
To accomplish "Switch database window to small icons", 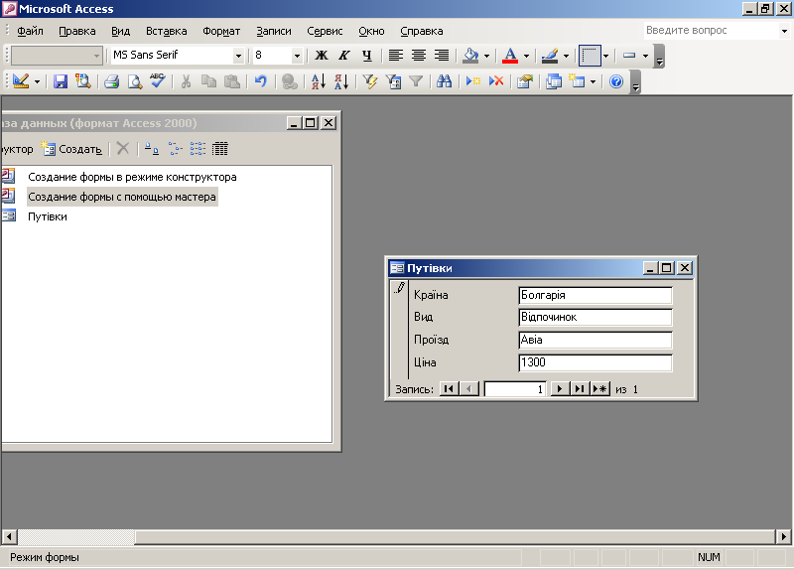I will [175, 149].
